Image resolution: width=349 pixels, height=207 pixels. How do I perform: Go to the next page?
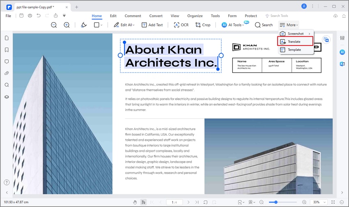coord(188,202)
